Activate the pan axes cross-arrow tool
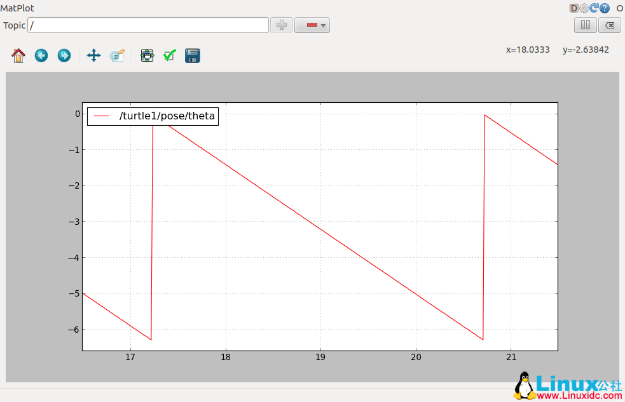 93,55
